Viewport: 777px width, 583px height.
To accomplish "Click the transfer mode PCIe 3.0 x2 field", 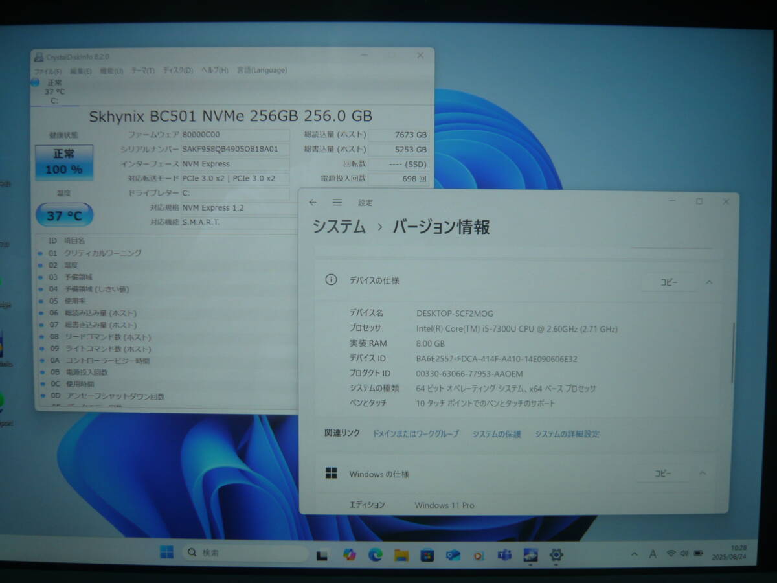I will [x=236, y=178].
